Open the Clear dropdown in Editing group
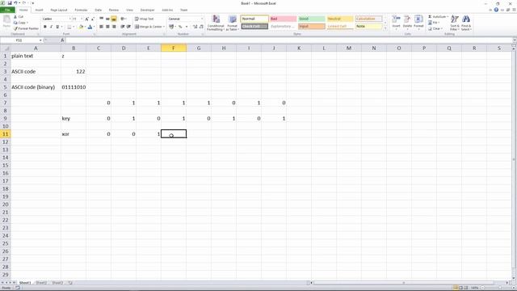 [435, 29]
